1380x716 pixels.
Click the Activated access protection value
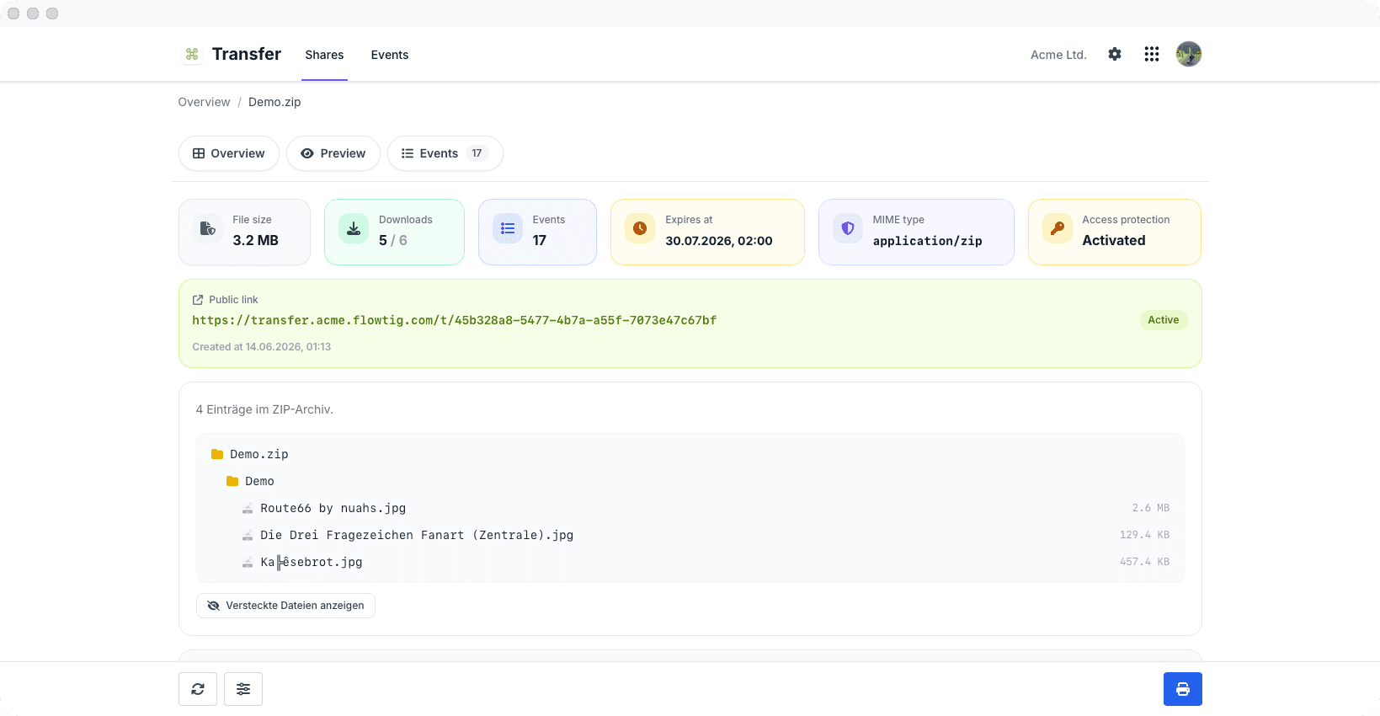pyautogui.click(x=1114, y=240)
